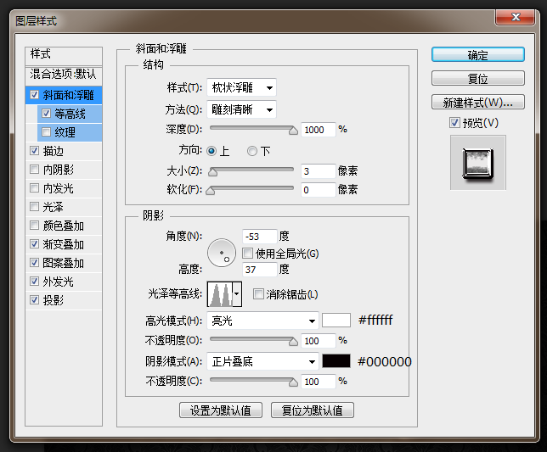Expand the gloss contour picker arrow

[237, 294]
